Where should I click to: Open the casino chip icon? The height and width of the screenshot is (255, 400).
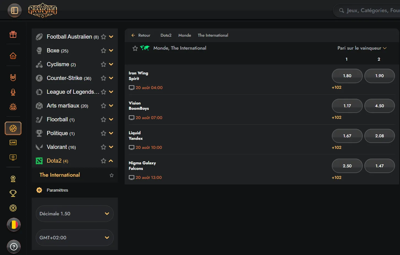click(x=13, y=208)
